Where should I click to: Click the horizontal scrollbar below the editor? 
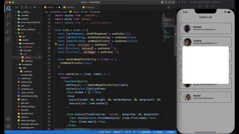click(102, 129)
